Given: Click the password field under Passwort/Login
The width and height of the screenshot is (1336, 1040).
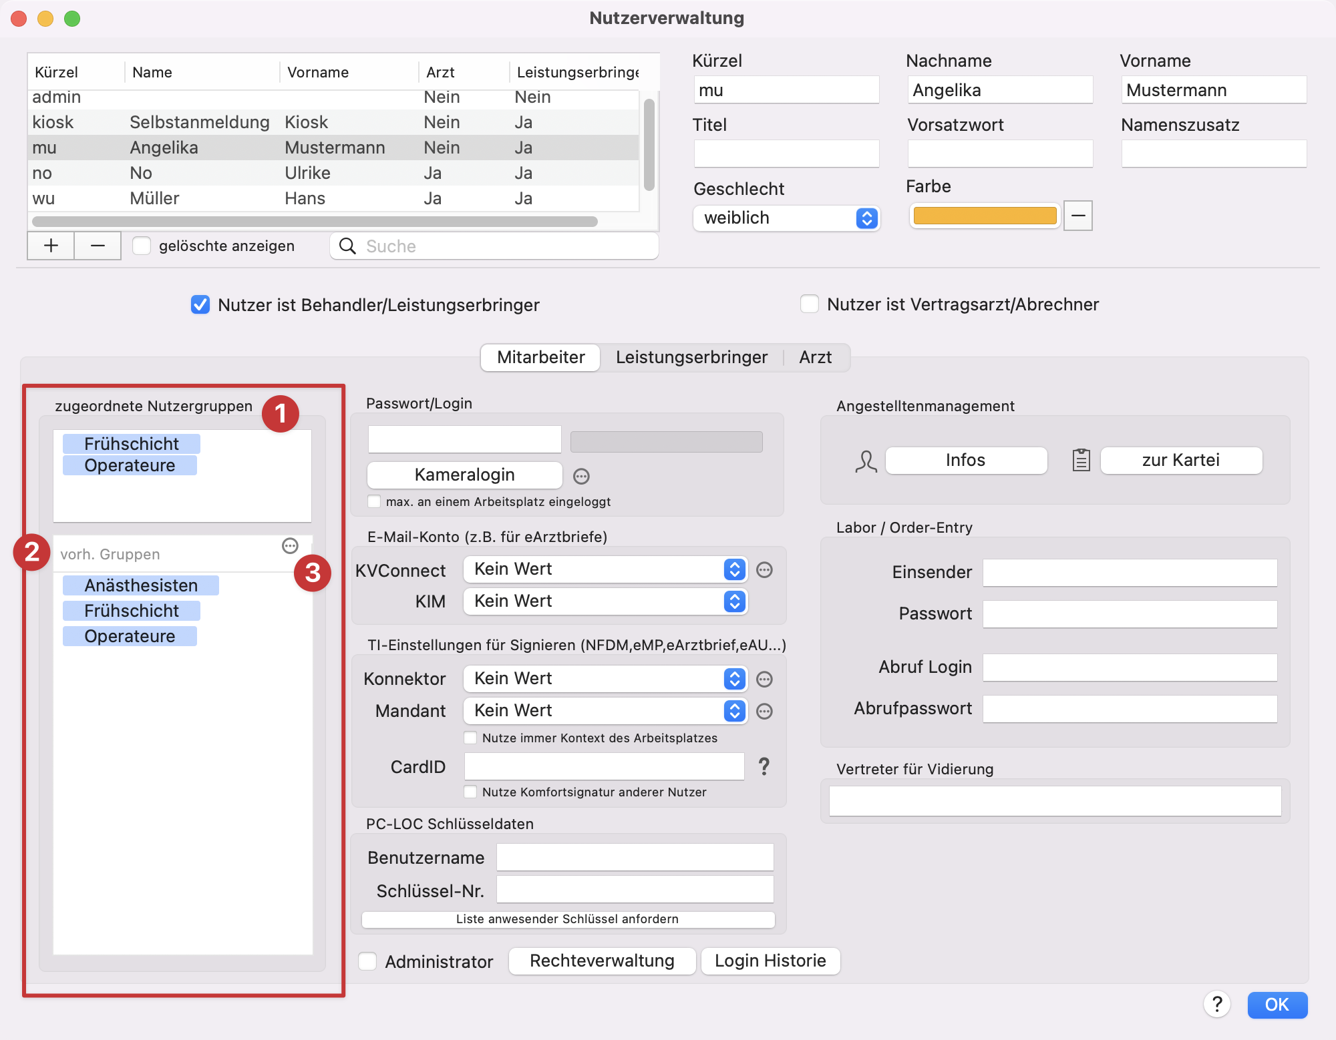Looking at the screenshot, I should pyautogui.click(x=465, y=440).
